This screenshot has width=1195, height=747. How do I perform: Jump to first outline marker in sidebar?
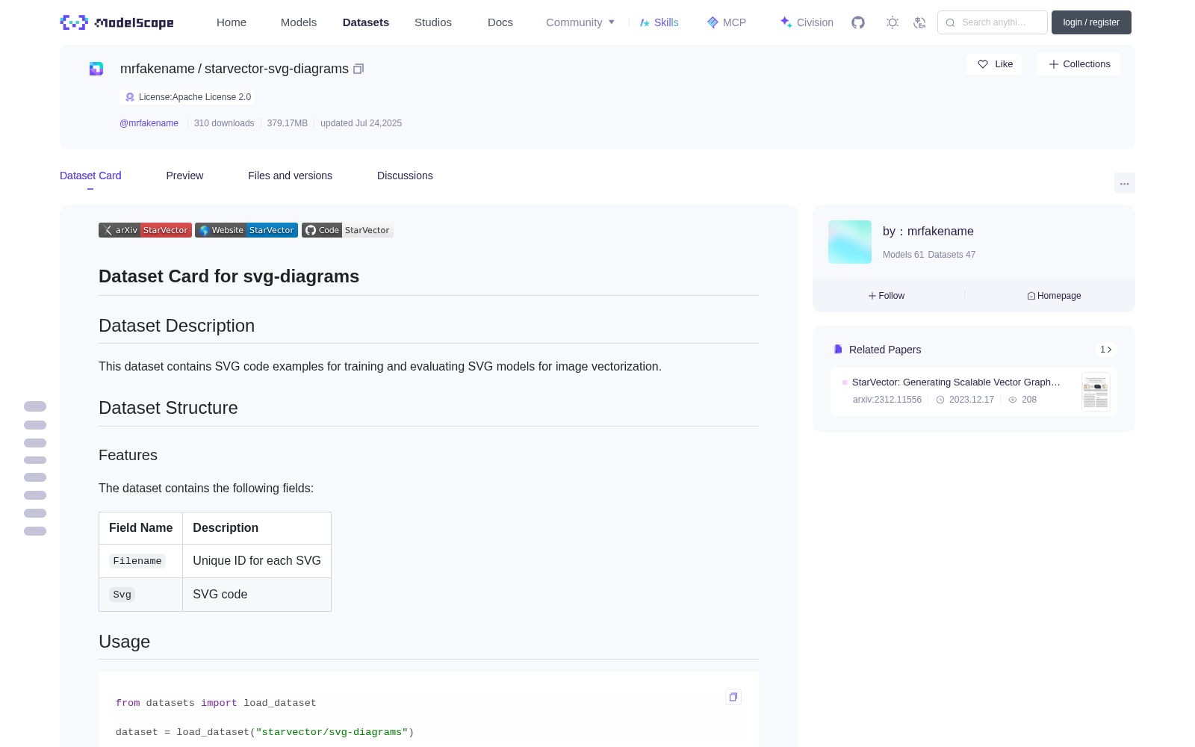[35, 406]
